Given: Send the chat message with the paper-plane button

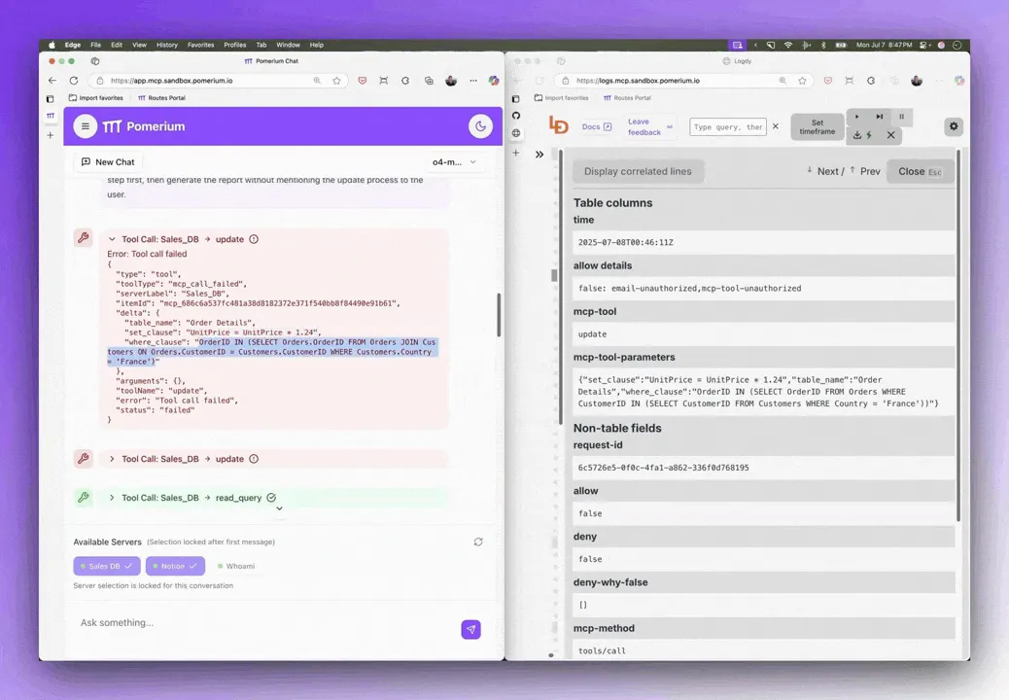Looking at the screenshot, I should (471, 629).
